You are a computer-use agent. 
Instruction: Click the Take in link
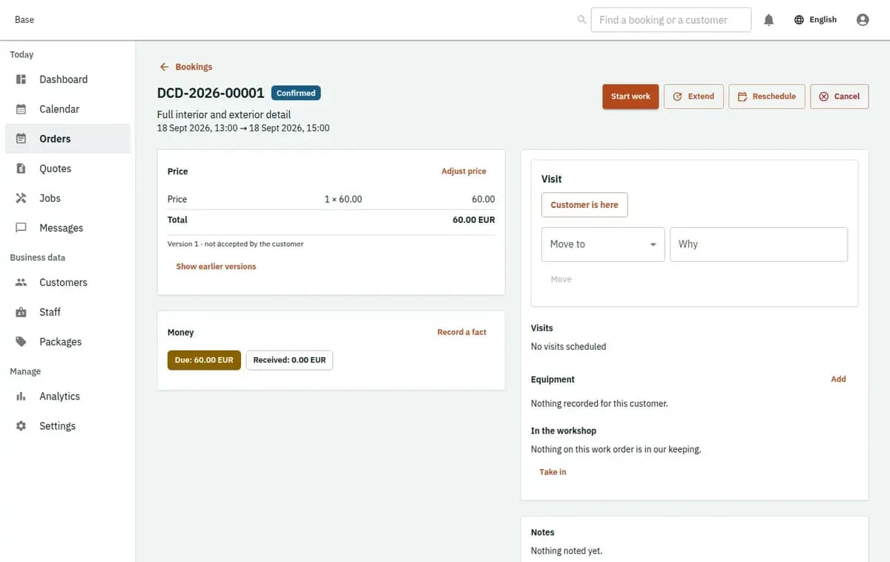coord(553,472)
